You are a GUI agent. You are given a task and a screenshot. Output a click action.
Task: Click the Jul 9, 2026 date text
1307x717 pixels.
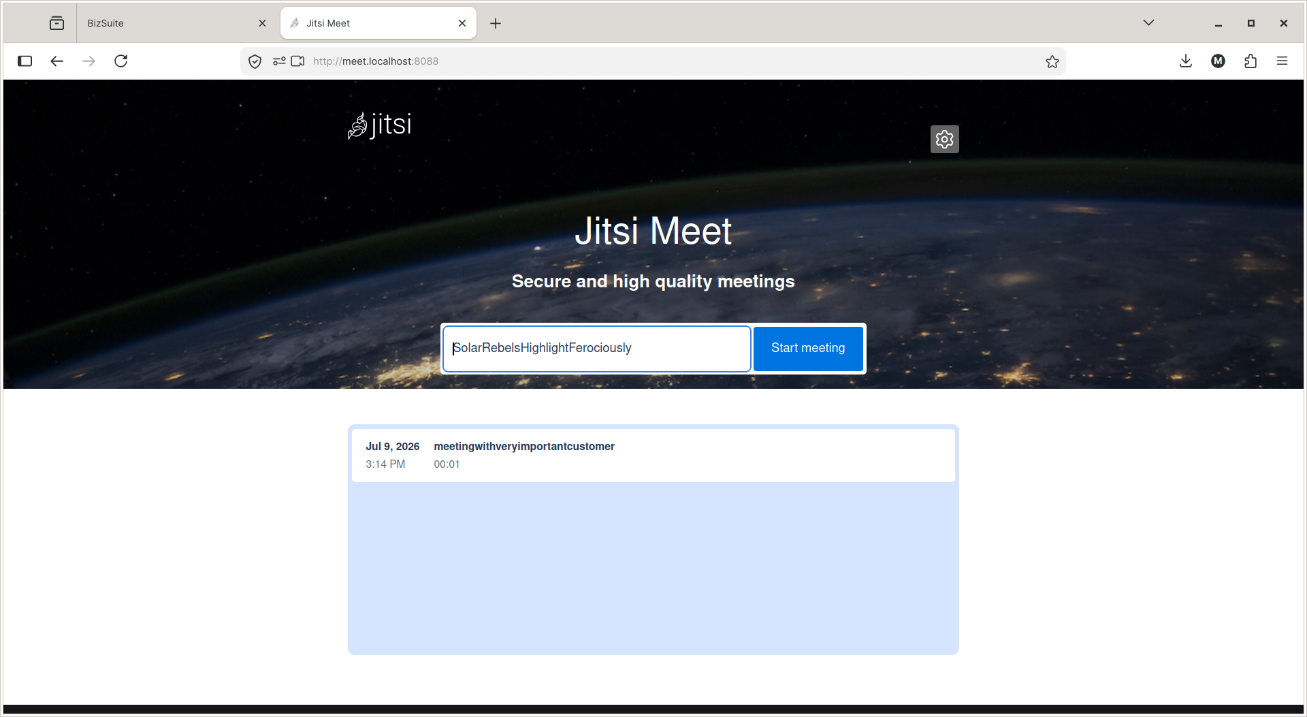pyautogui.click(x=392, y=447)
